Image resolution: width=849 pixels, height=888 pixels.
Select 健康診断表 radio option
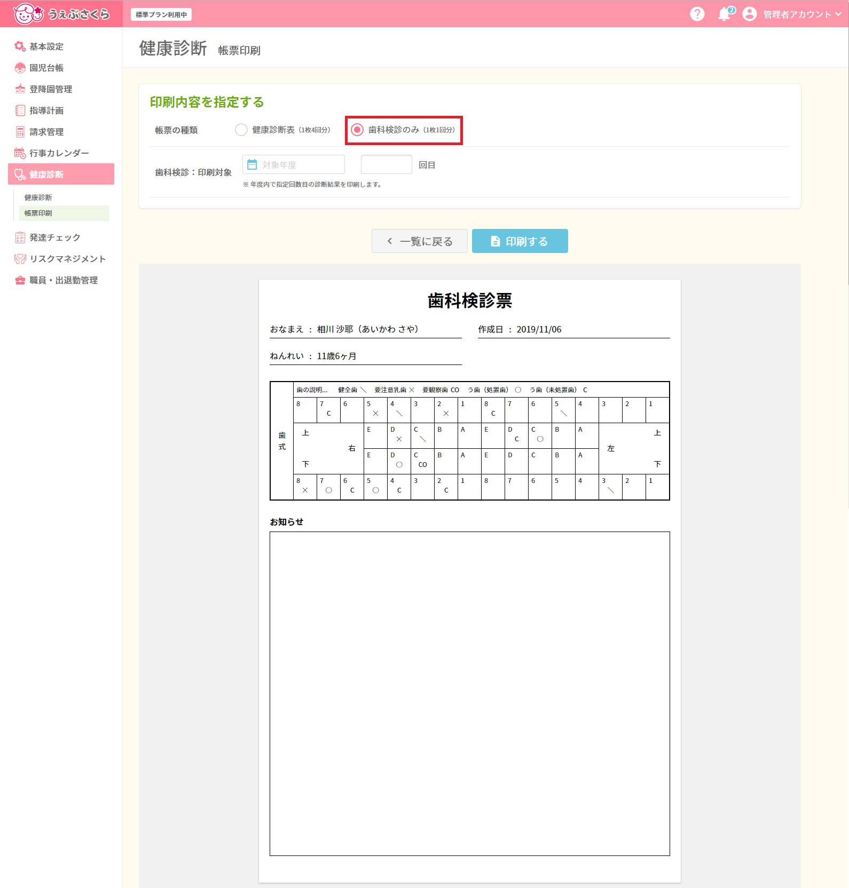pyautogui.click(x=241, y=130)
